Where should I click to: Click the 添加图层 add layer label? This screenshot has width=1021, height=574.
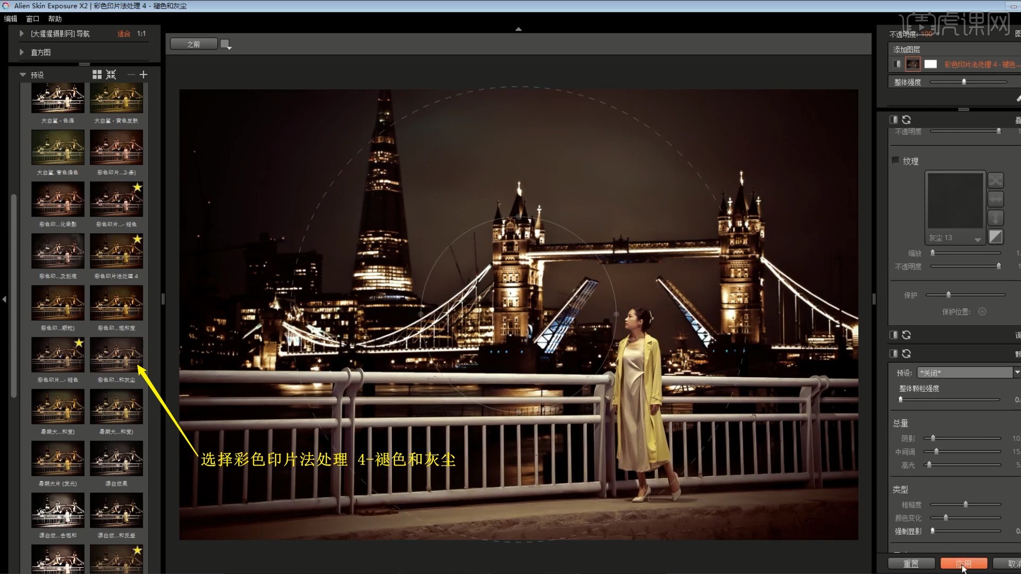pos(907,49)
